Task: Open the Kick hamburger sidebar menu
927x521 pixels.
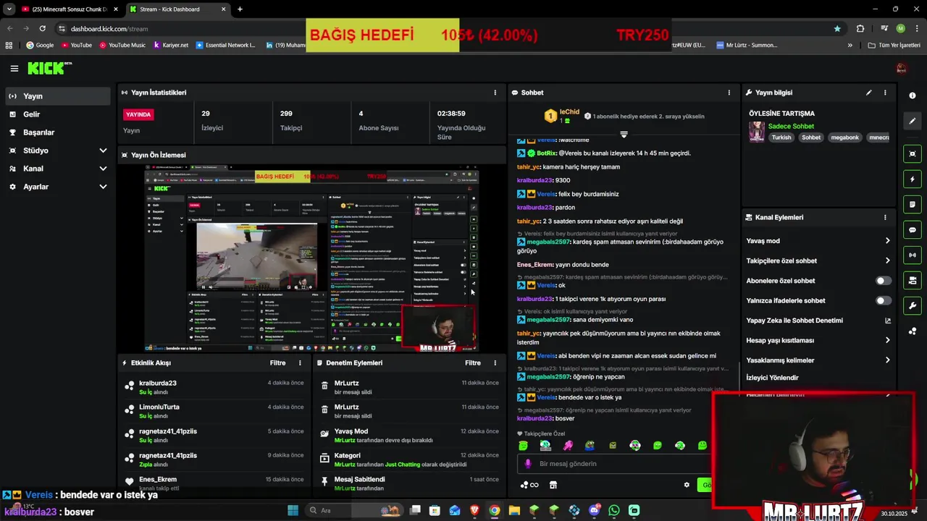Action: coord(14,69)
